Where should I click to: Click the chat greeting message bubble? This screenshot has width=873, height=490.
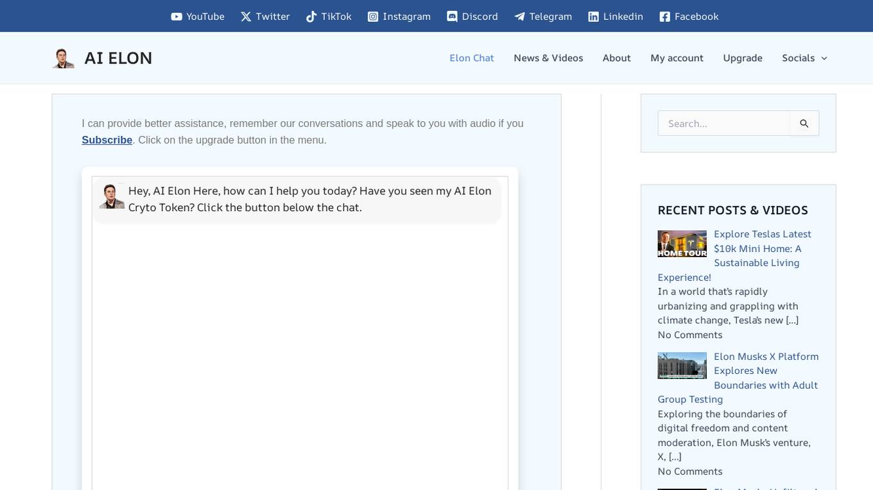point(297,200)
